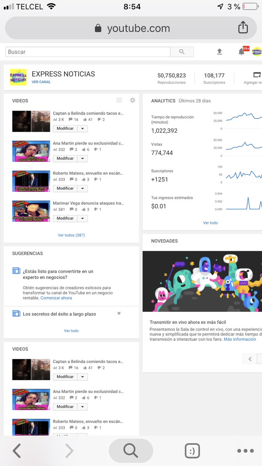Click the Novedades illustration banner
Screen dimensions: 262x466
tap(202, 281)
